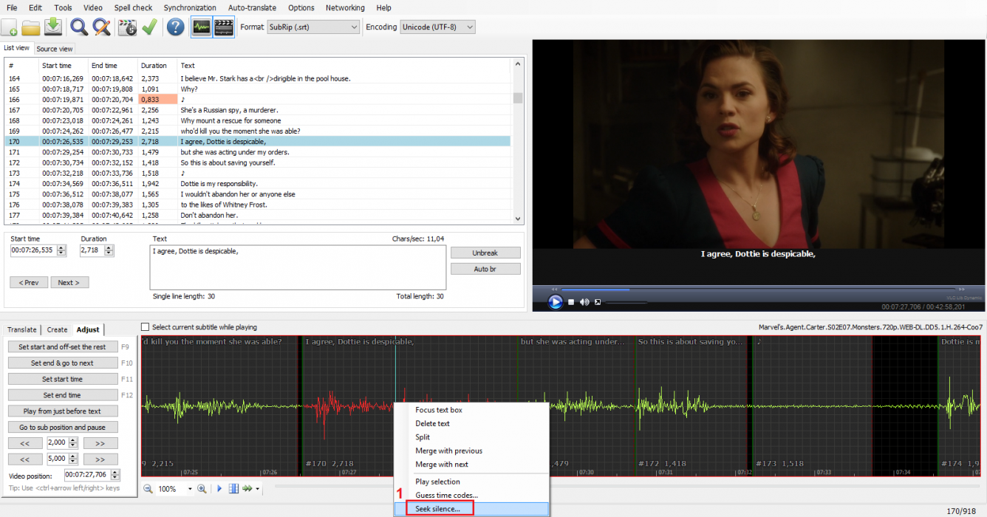
Task: Toggle the video clapperboard toolbar icon
Action: (x=224, y=27)
